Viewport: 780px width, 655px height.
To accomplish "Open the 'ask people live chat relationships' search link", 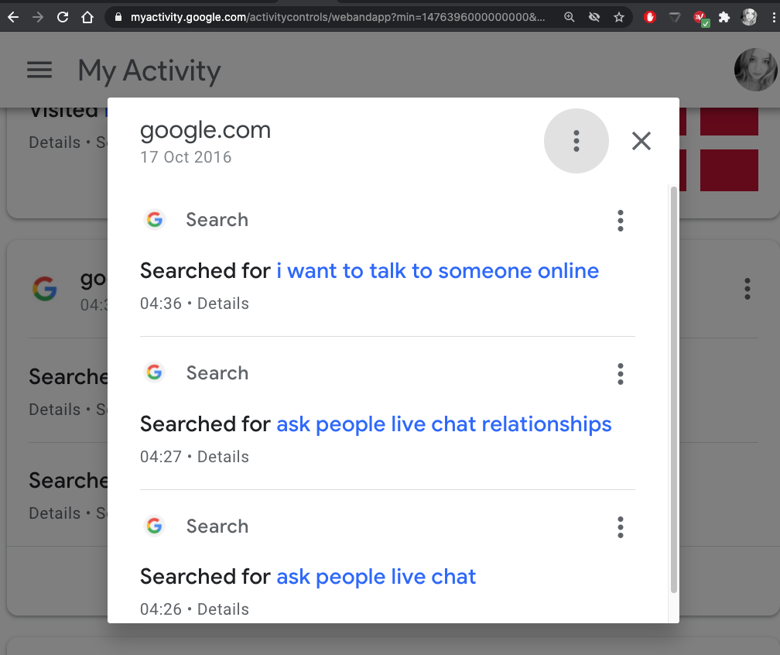I will (x=443, y=424).
